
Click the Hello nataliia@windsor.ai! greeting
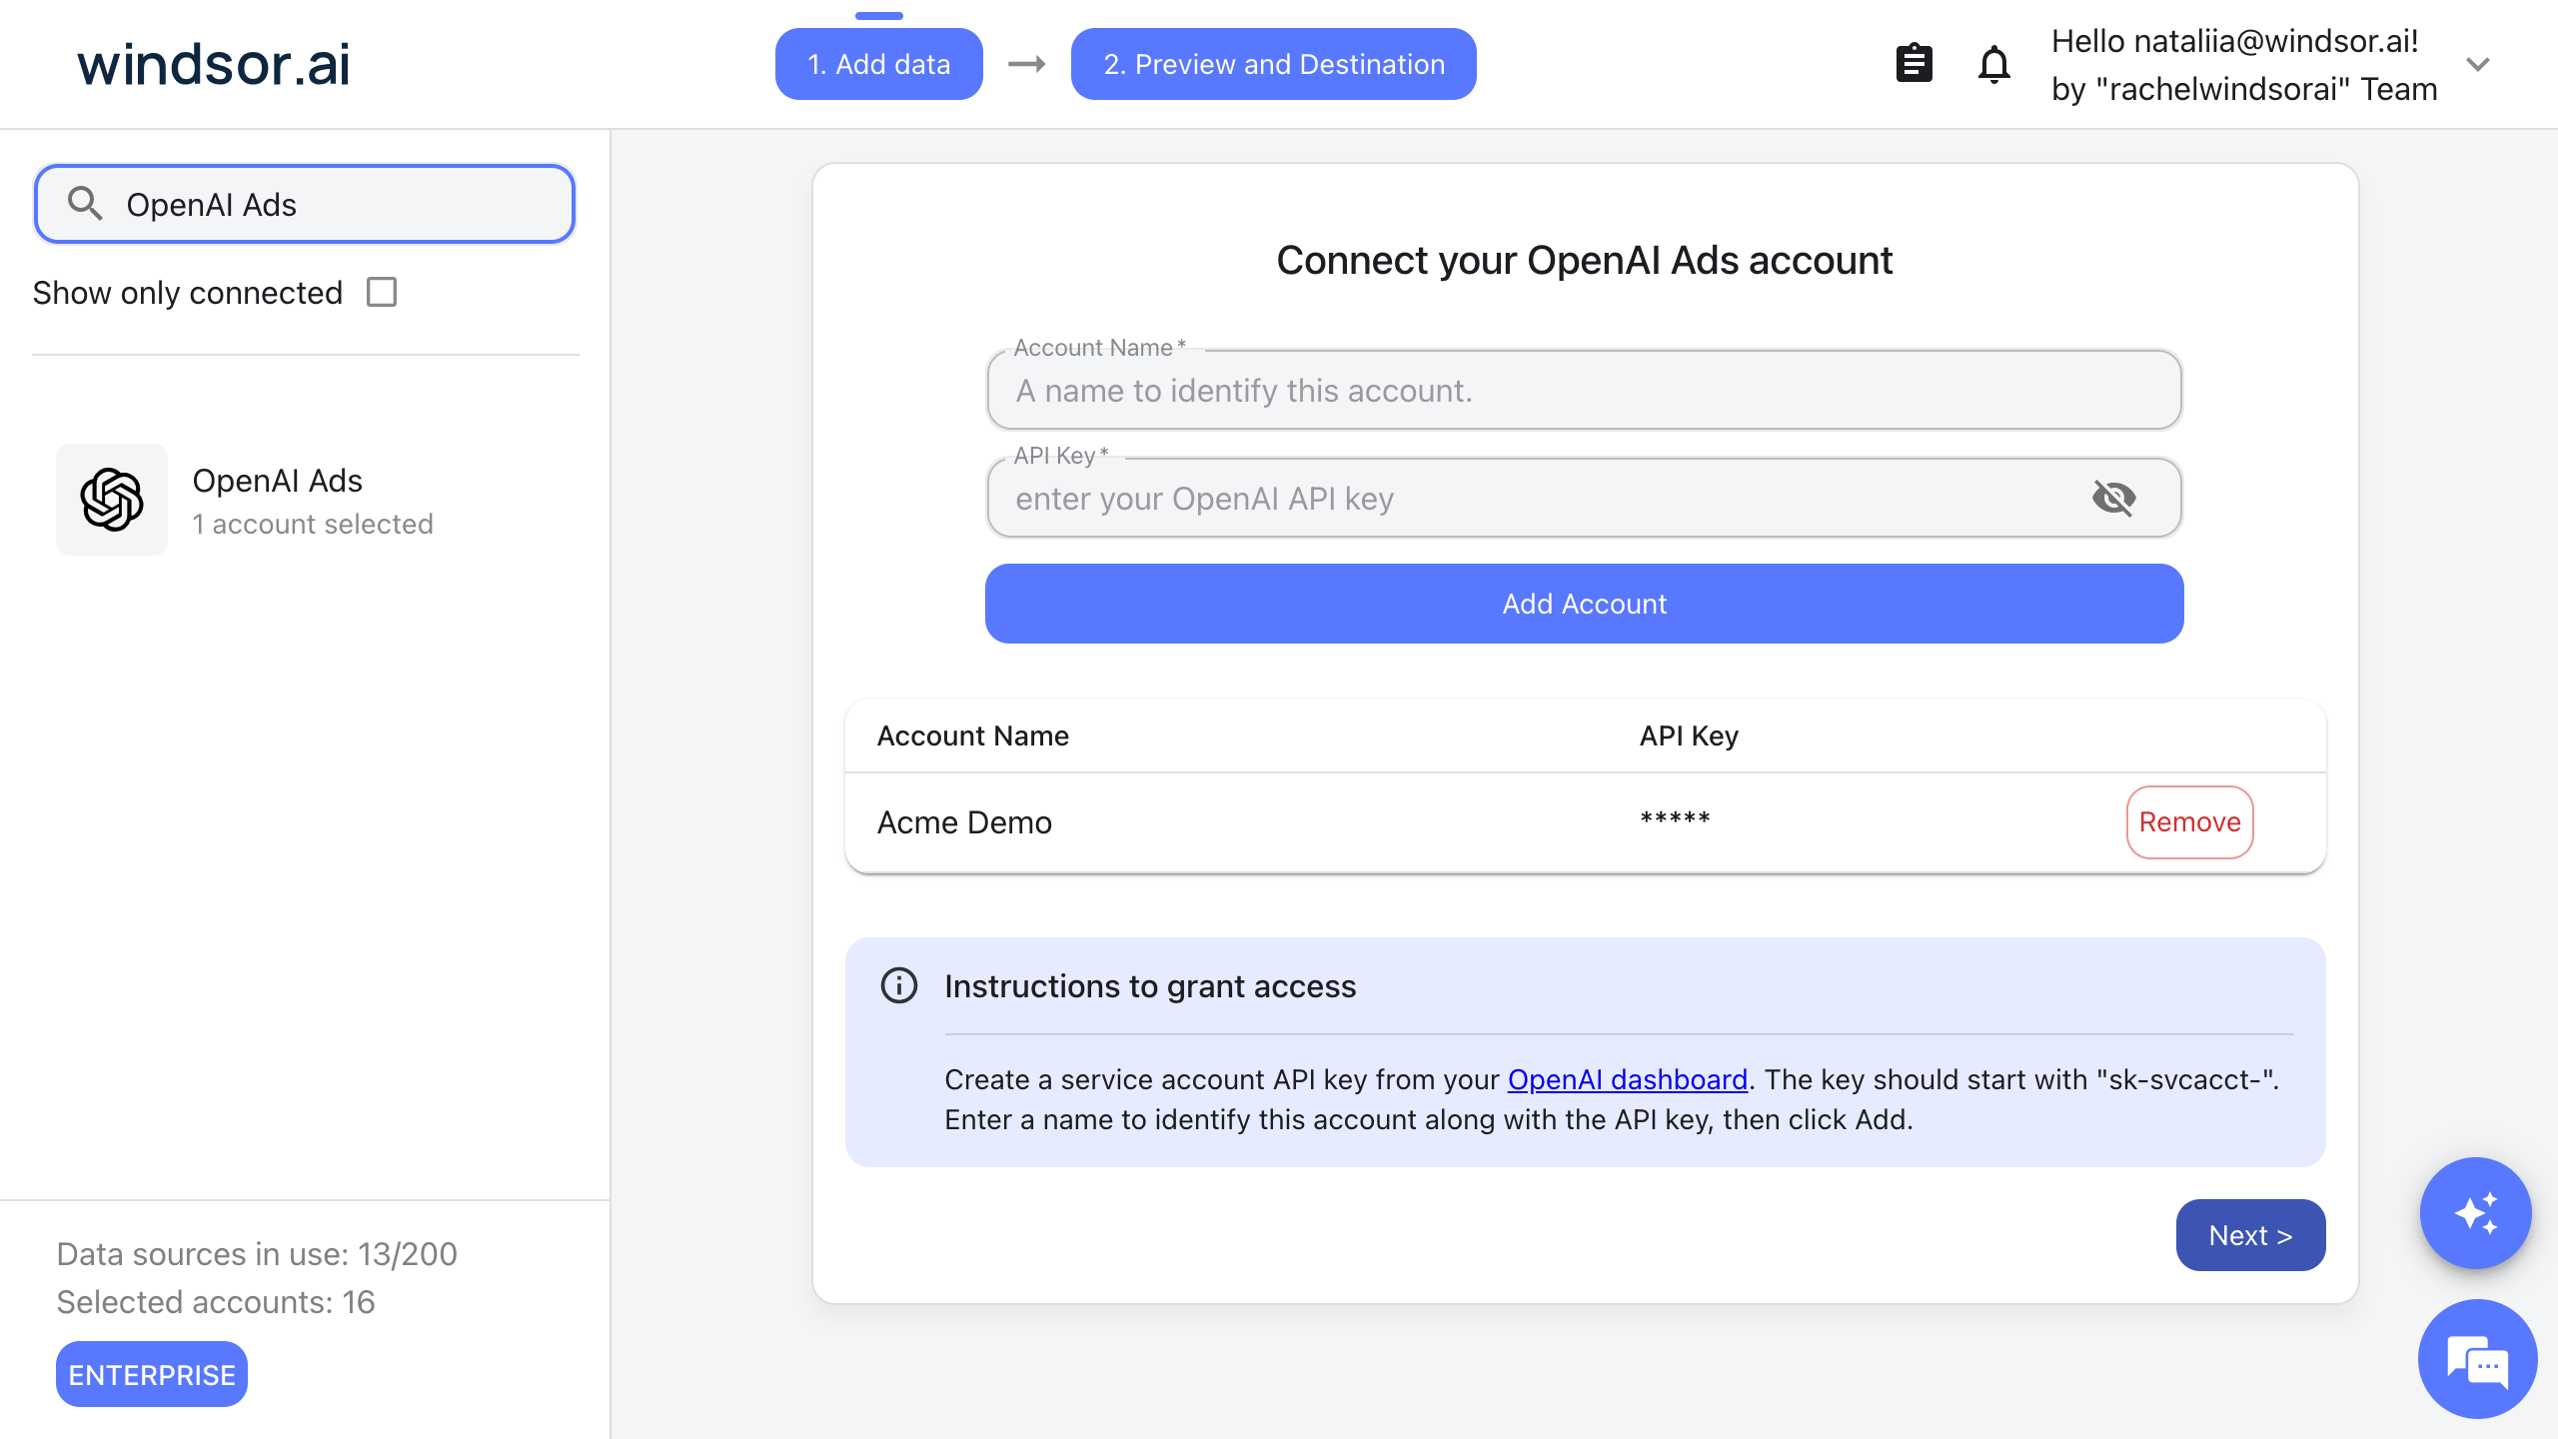pyautogui.click(x=2235, y=41)
